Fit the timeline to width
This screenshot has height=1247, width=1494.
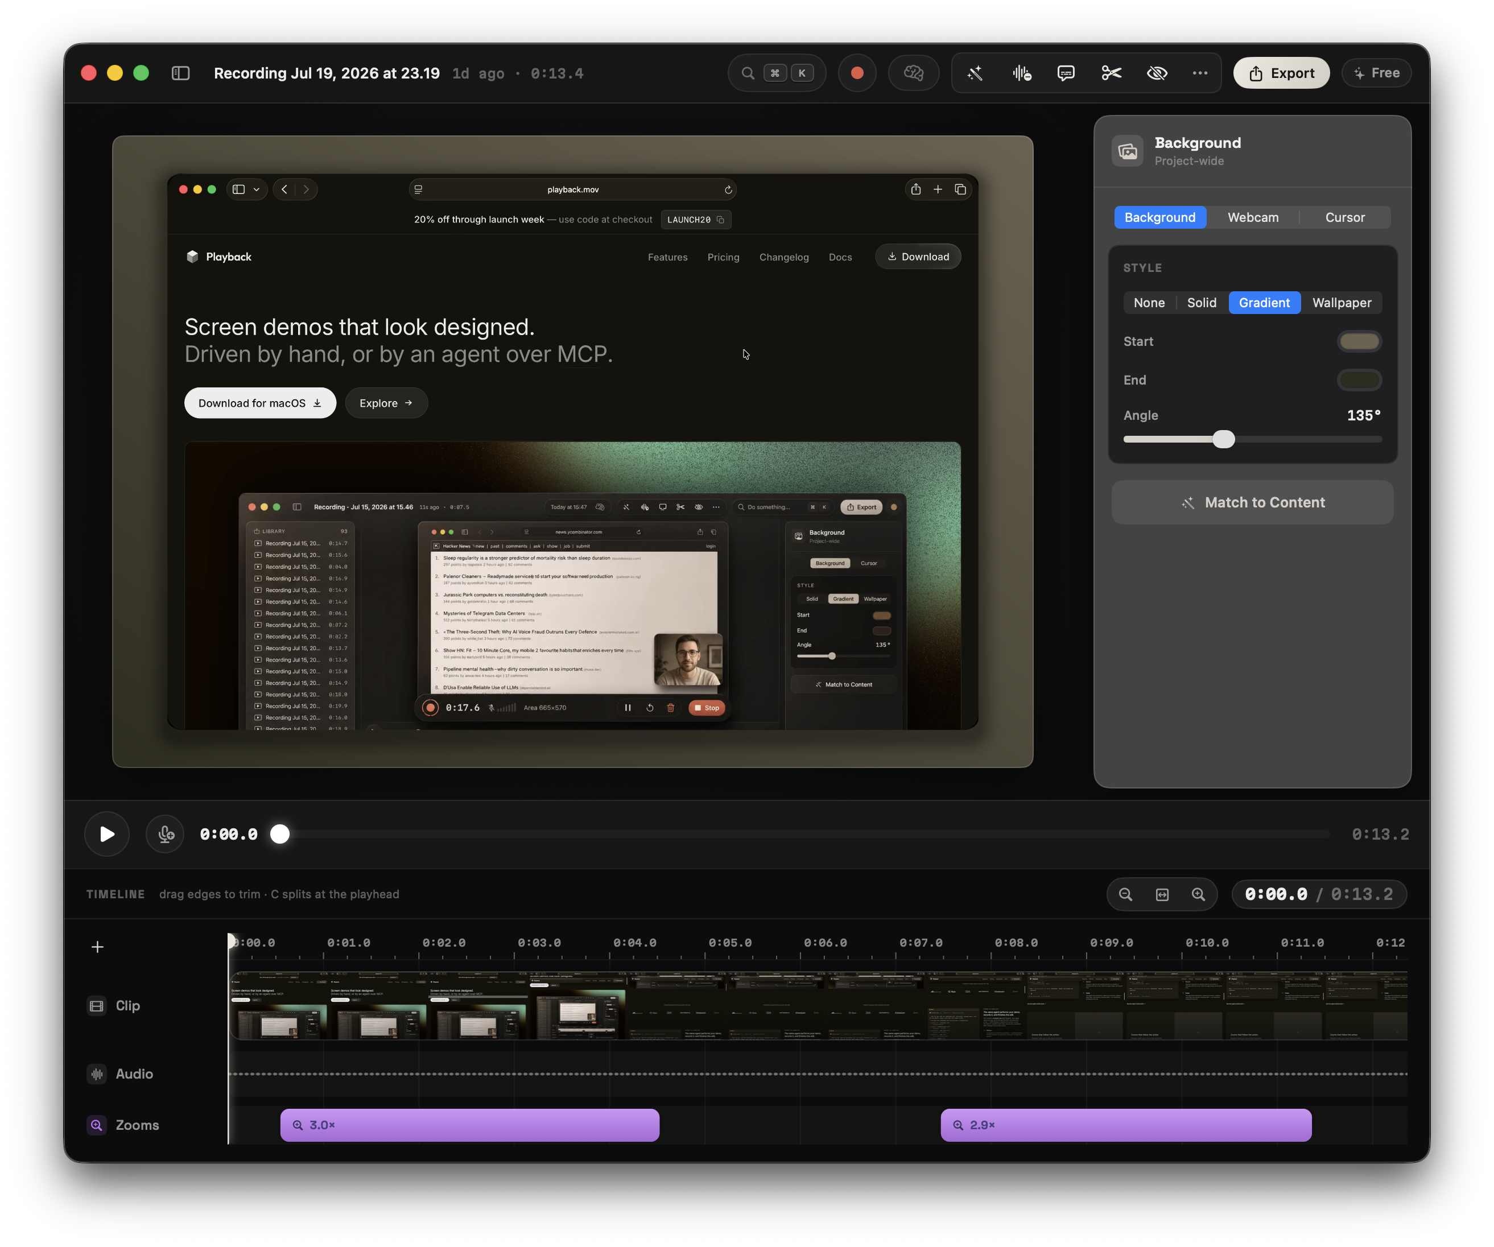coord(1162,895)
